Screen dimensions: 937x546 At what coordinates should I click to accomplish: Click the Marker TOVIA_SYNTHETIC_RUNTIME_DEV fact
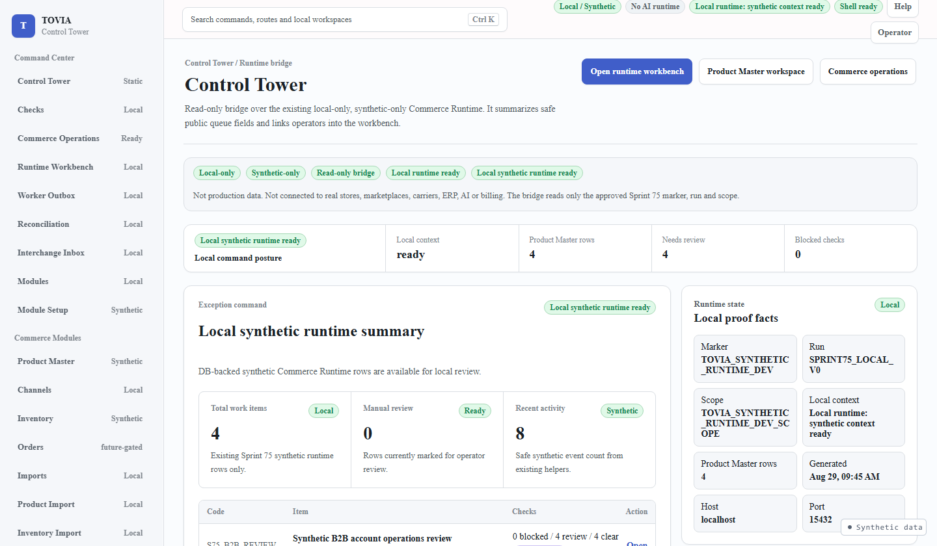[x=745, y=359]
